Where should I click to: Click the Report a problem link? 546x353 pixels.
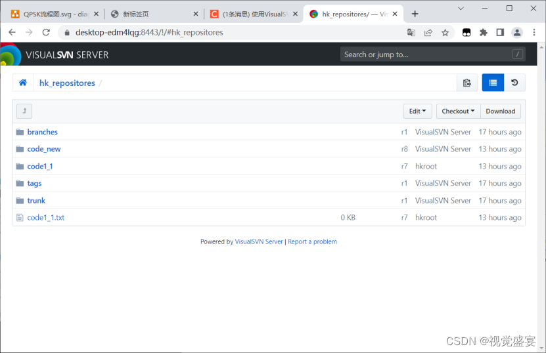[x=312, y=241]
